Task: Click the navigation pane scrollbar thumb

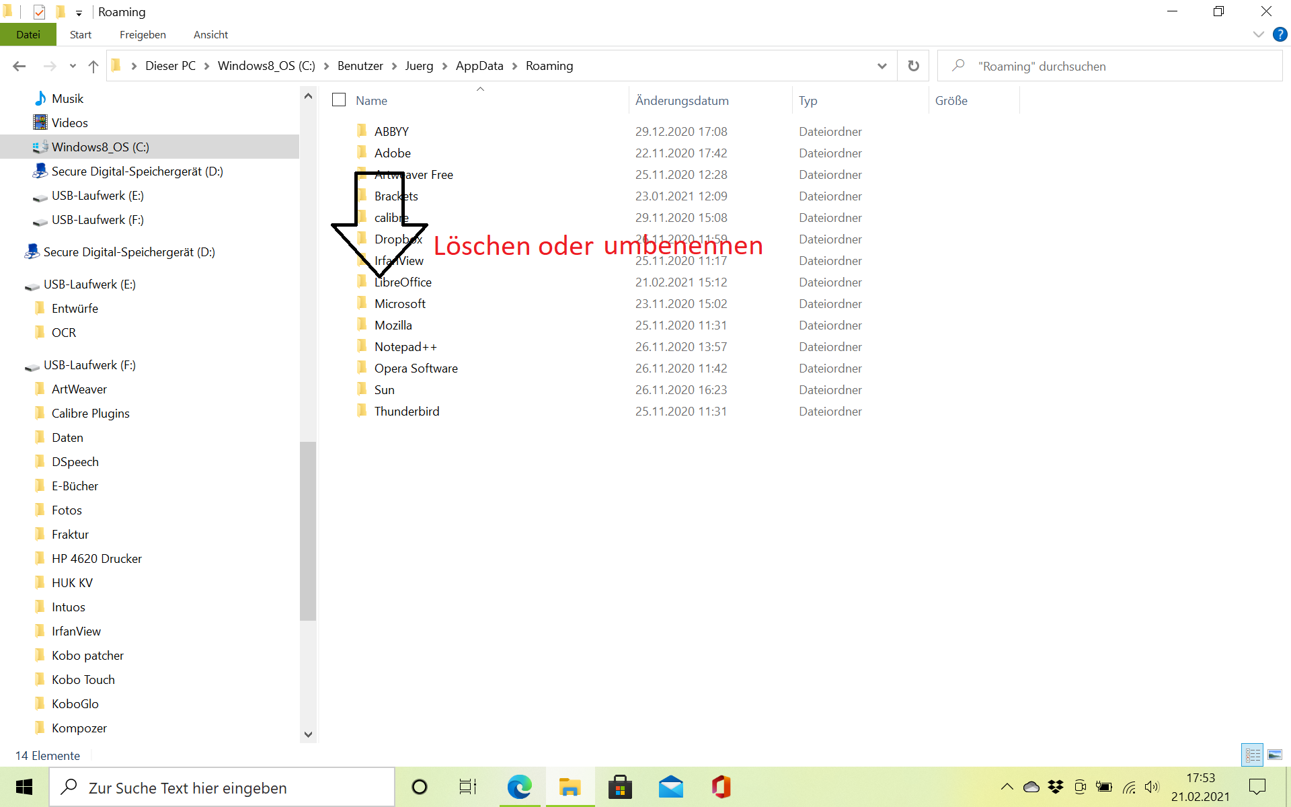Action: (x=308, y=531)
